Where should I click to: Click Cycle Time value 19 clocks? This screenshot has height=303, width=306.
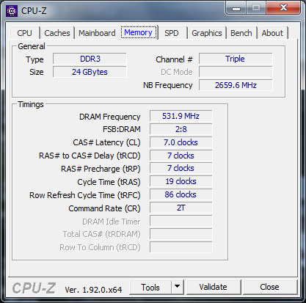click(181, 181)
